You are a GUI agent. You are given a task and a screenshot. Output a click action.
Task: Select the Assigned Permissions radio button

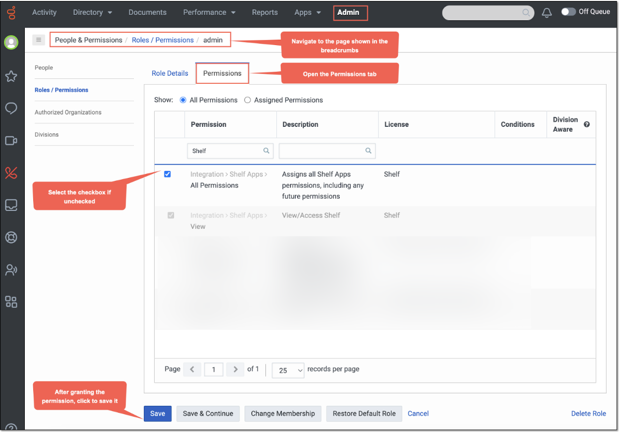(x=248, y=100)
